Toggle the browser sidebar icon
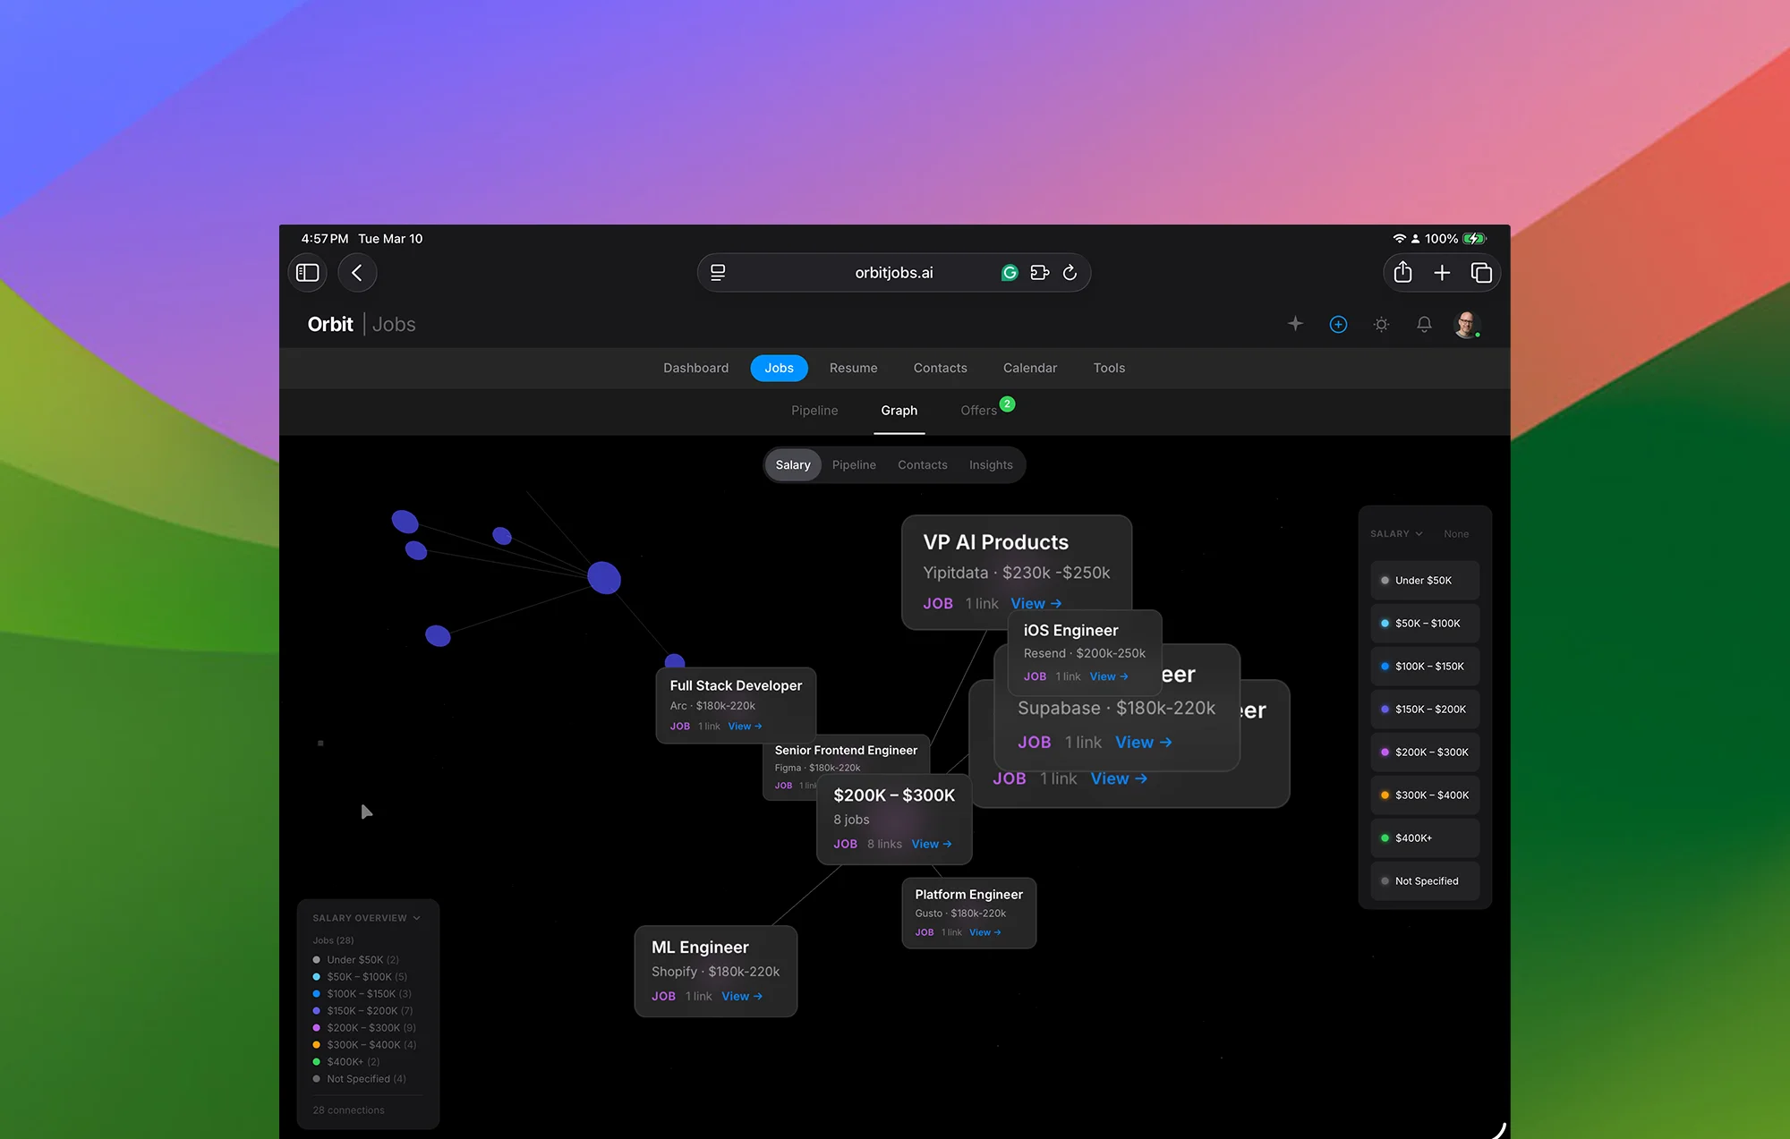Viewport: 1790px width, 1139px height. (x=307, y=273)
